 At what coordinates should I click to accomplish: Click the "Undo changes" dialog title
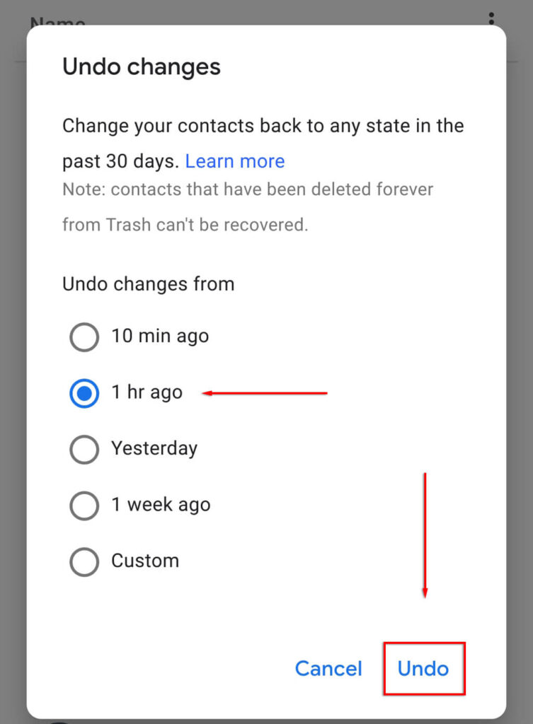tap(142, 67)
